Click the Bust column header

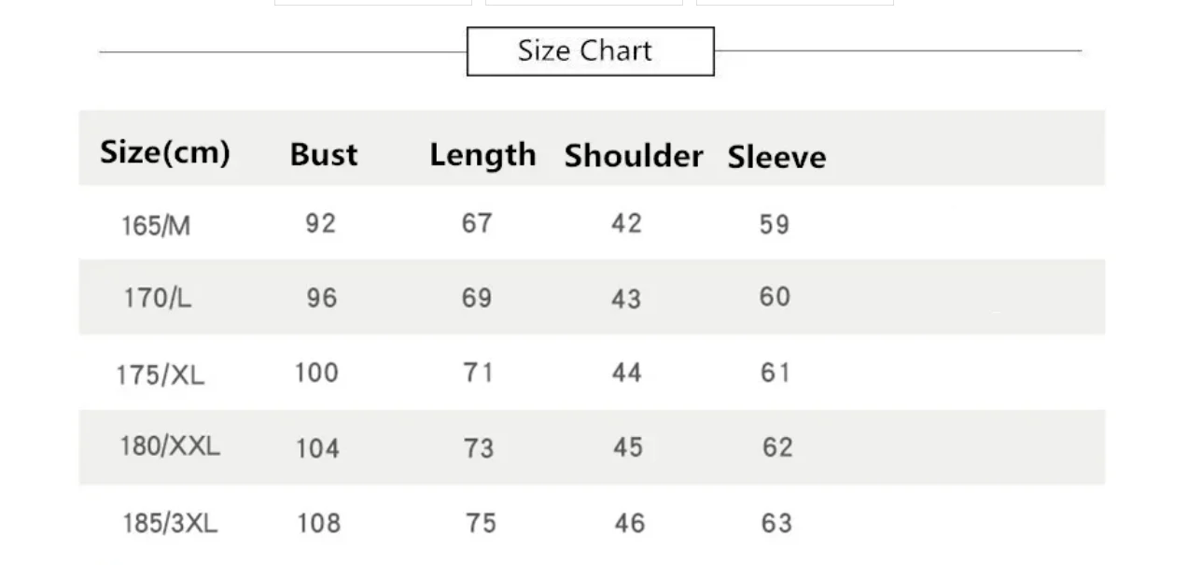[x=323, y=154]
